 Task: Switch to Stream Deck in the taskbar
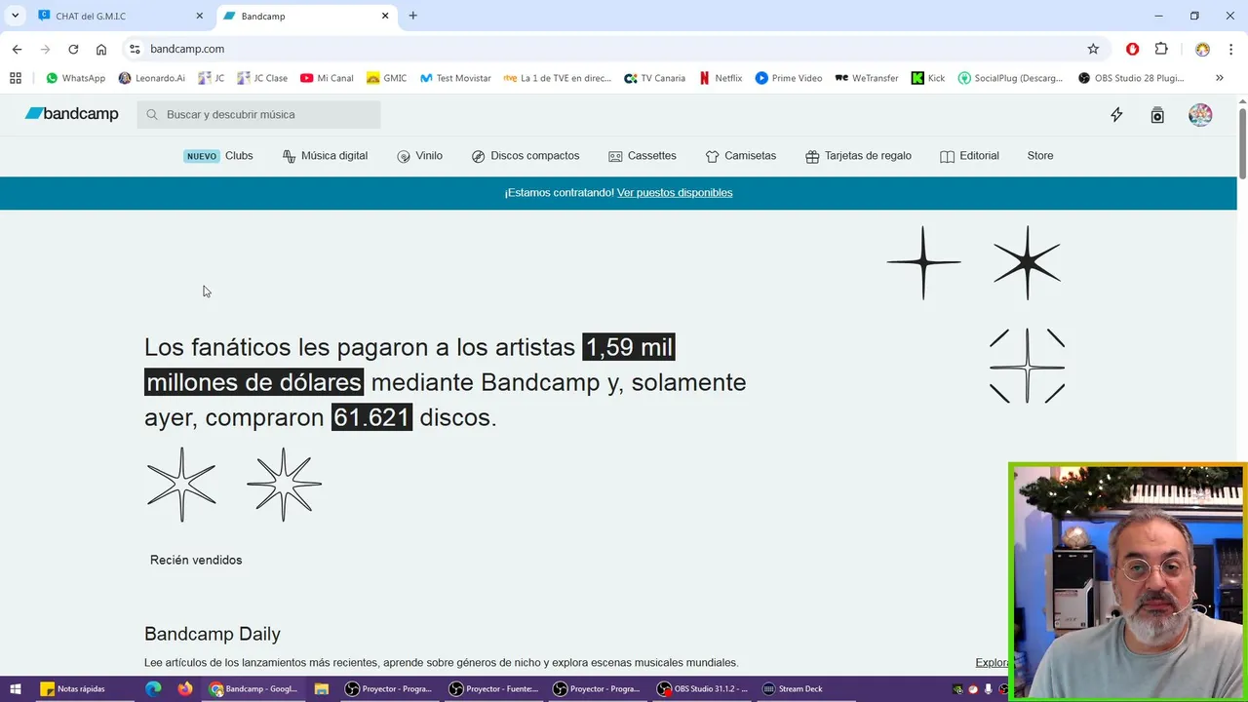pyautogui.click(x=793, y=688)
